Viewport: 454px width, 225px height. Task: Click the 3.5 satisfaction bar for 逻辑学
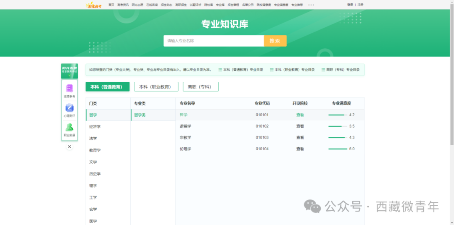[x=338, y=126]
